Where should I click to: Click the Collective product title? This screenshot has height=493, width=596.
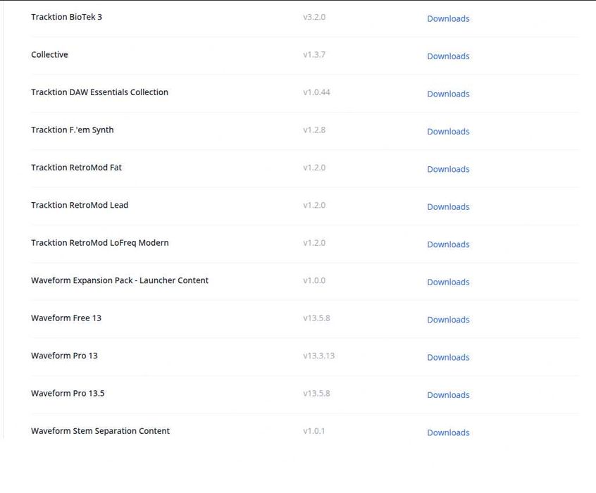pos(49,54)
